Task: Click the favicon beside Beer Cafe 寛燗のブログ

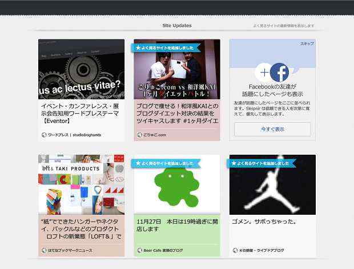Action: [x=139, y=250]
